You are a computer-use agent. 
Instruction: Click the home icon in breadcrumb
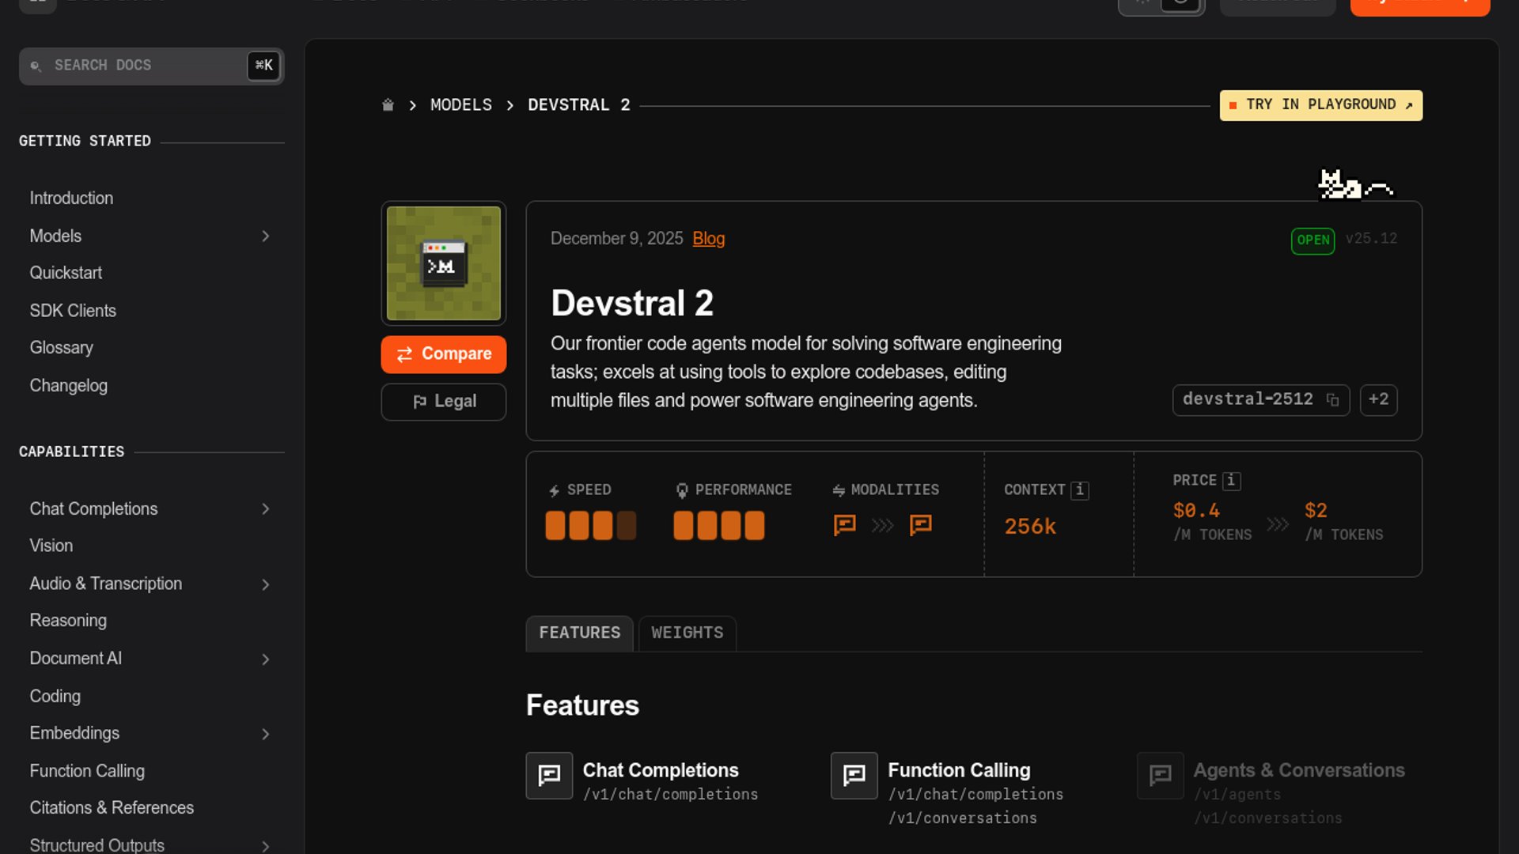tap(388, 105)
